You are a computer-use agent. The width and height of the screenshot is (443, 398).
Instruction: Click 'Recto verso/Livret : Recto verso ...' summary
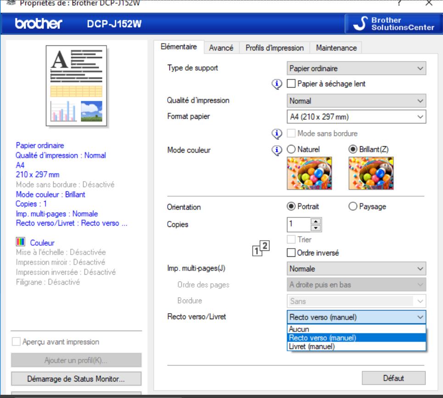point(72,223)
